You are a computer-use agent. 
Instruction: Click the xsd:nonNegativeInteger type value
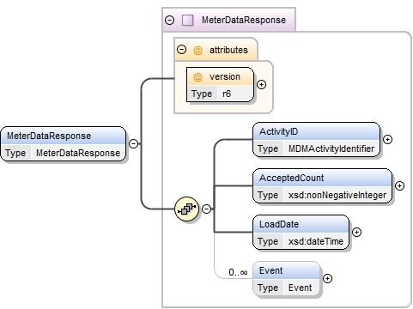coord(337,195)
